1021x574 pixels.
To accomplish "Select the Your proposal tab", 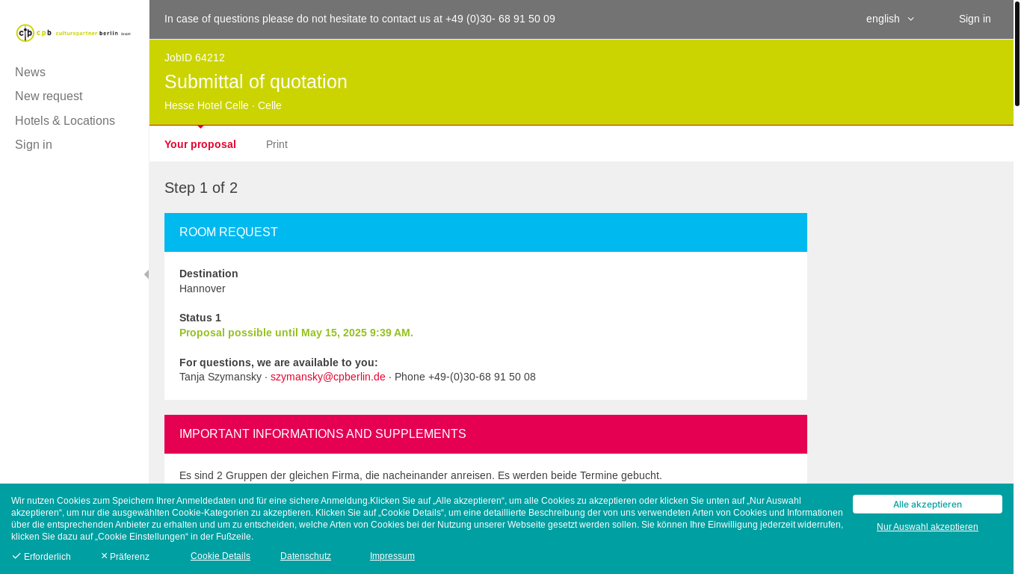I will (x=200, y=144).
